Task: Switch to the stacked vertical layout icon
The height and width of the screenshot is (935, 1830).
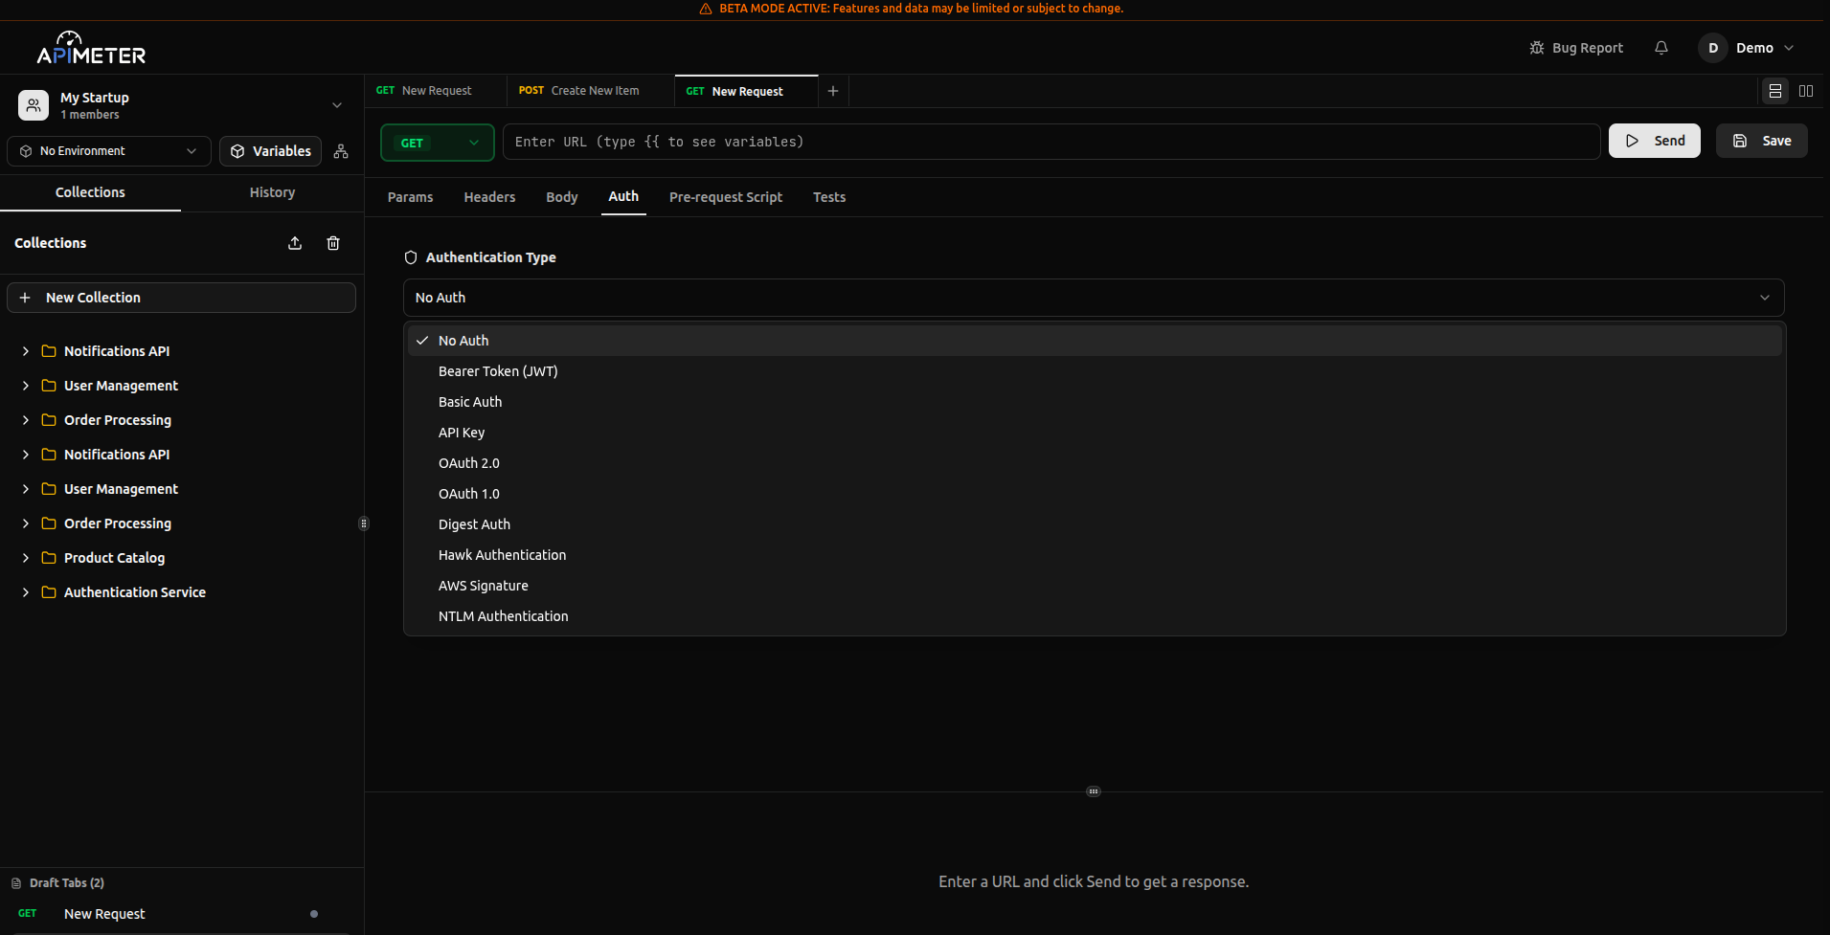Action: [x=1775, y=91]
